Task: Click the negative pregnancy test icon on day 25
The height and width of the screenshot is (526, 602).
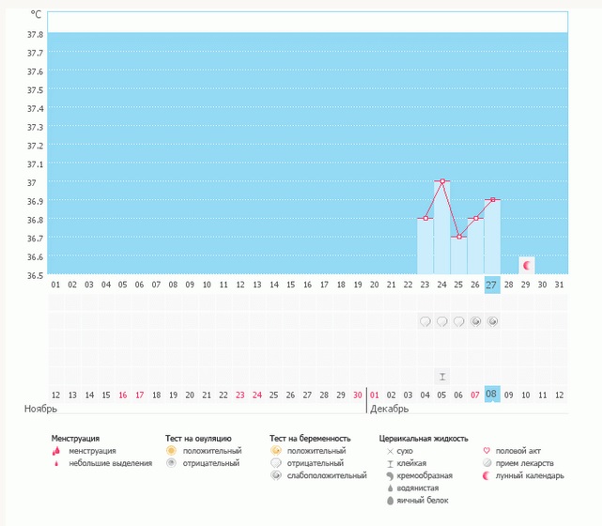Action: coord(458,321)
